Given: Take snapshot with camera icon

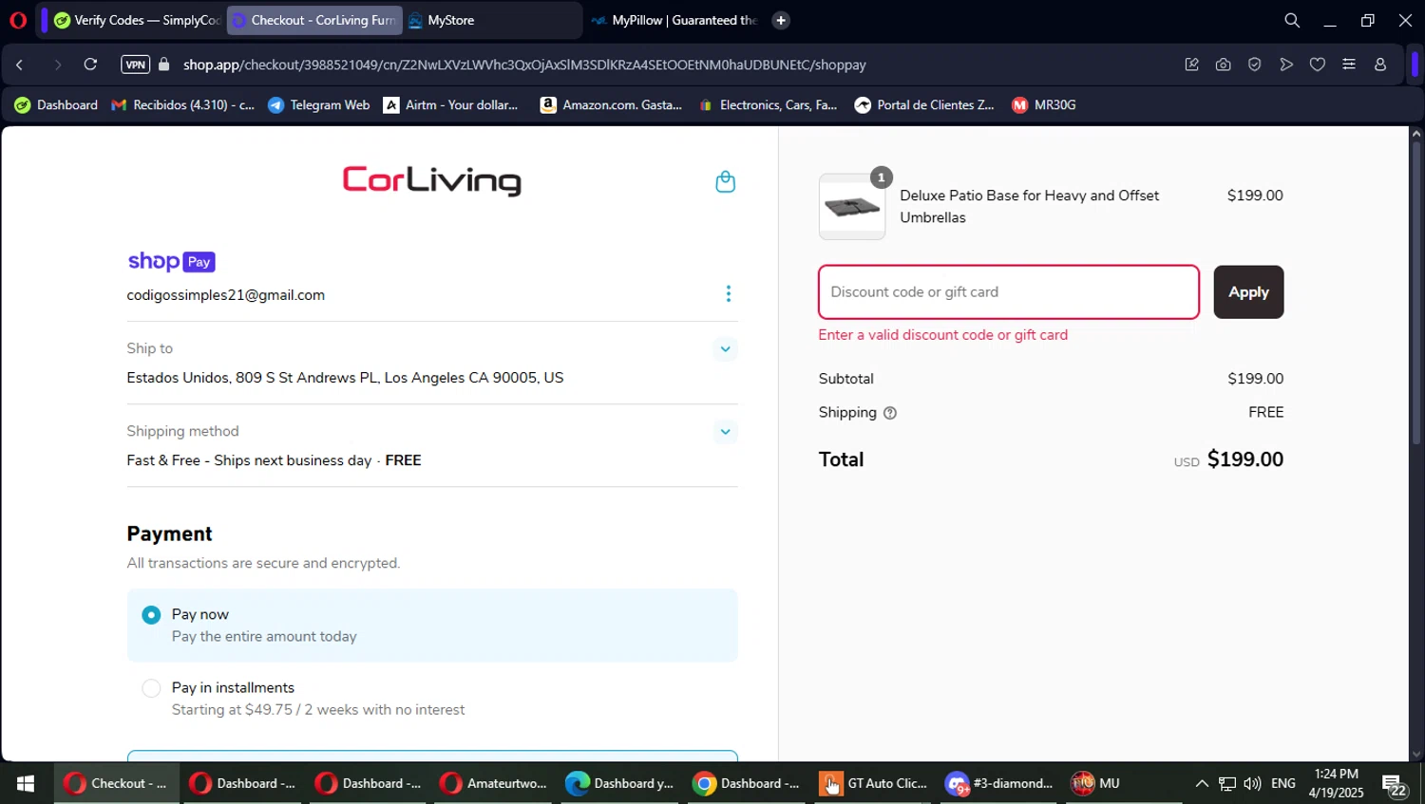Looking at the screenshot, I should (1223, 65).
